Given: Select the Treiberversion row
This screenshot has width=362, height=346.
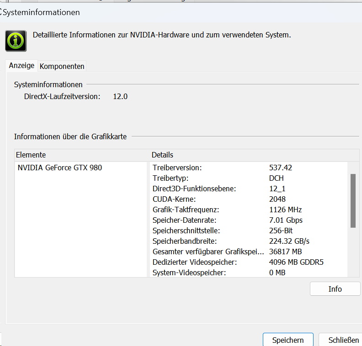Looking at the screenshot, I should [248, 168].
